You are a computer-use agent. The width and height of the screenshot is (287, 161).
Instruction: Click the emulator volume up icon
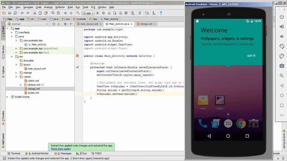[282, 27]
